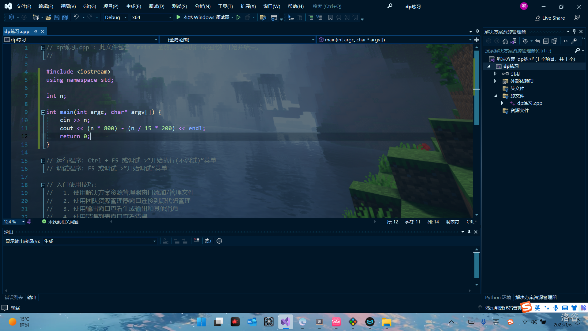Collapse the main function fold marker
This screenshot has width=588, height=331.
coord(43,112)
